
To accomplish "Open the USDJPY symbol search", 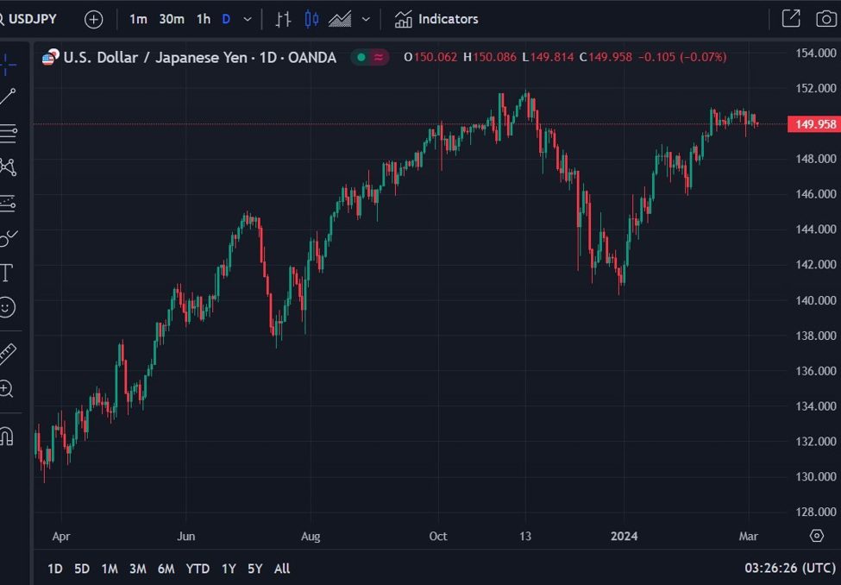I will pyautogui.click(x=31, y=19).
